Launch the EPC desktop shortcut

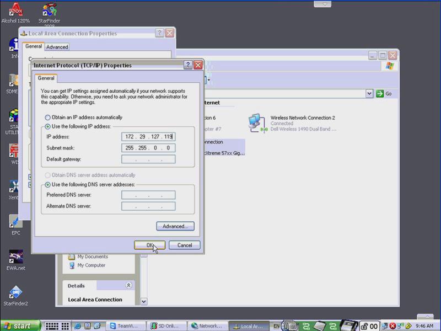(x=16, y=222)
